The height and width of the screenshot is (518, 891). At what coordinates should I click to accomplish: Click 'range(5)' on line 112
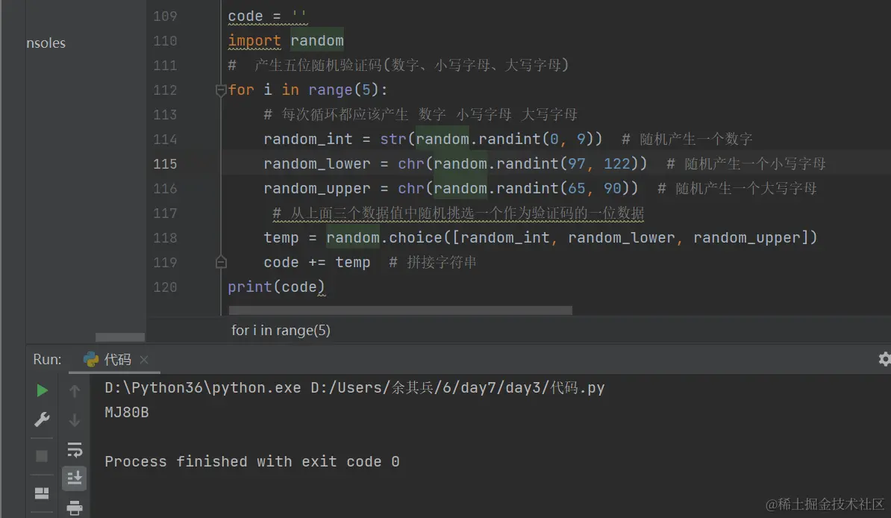click(343, 90)
